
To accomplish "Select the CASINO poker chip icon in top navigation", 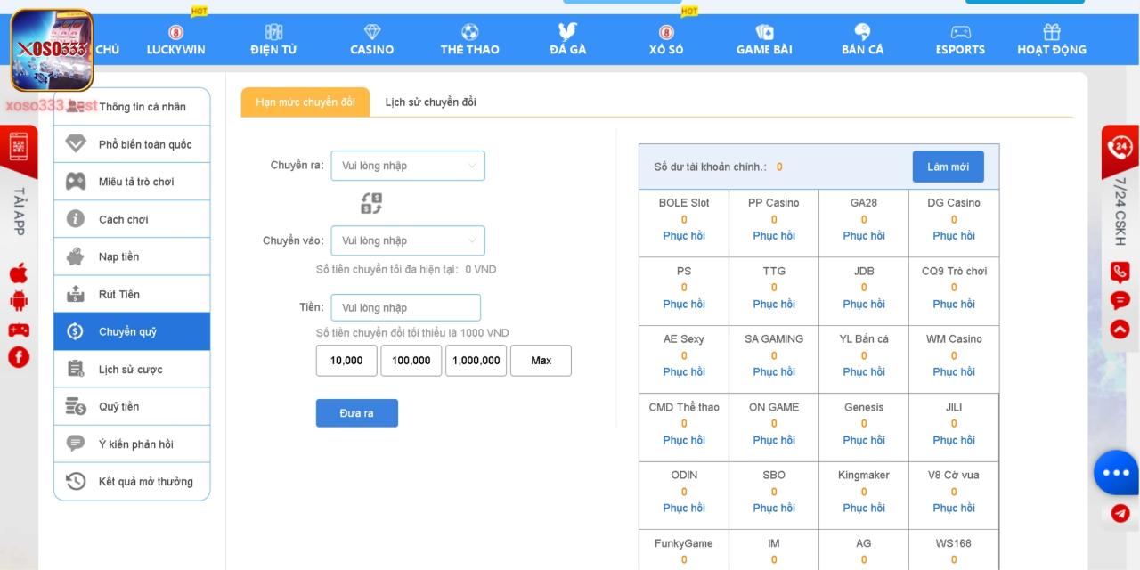I will click(x=371, y=29).
